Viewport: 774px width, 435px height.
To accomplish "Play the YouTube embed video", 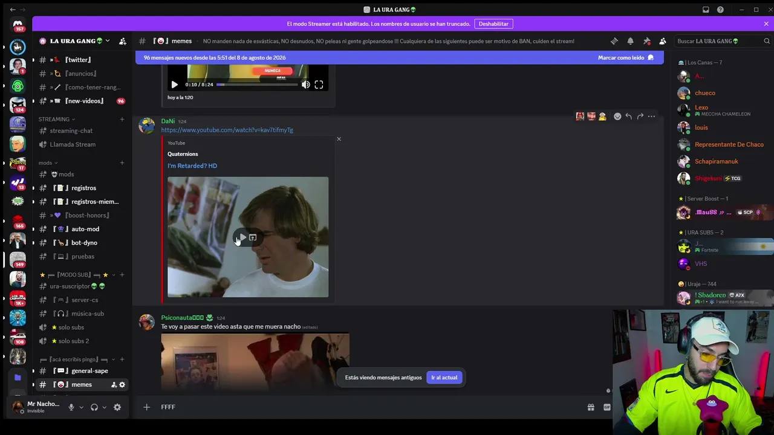I will 242,237.
